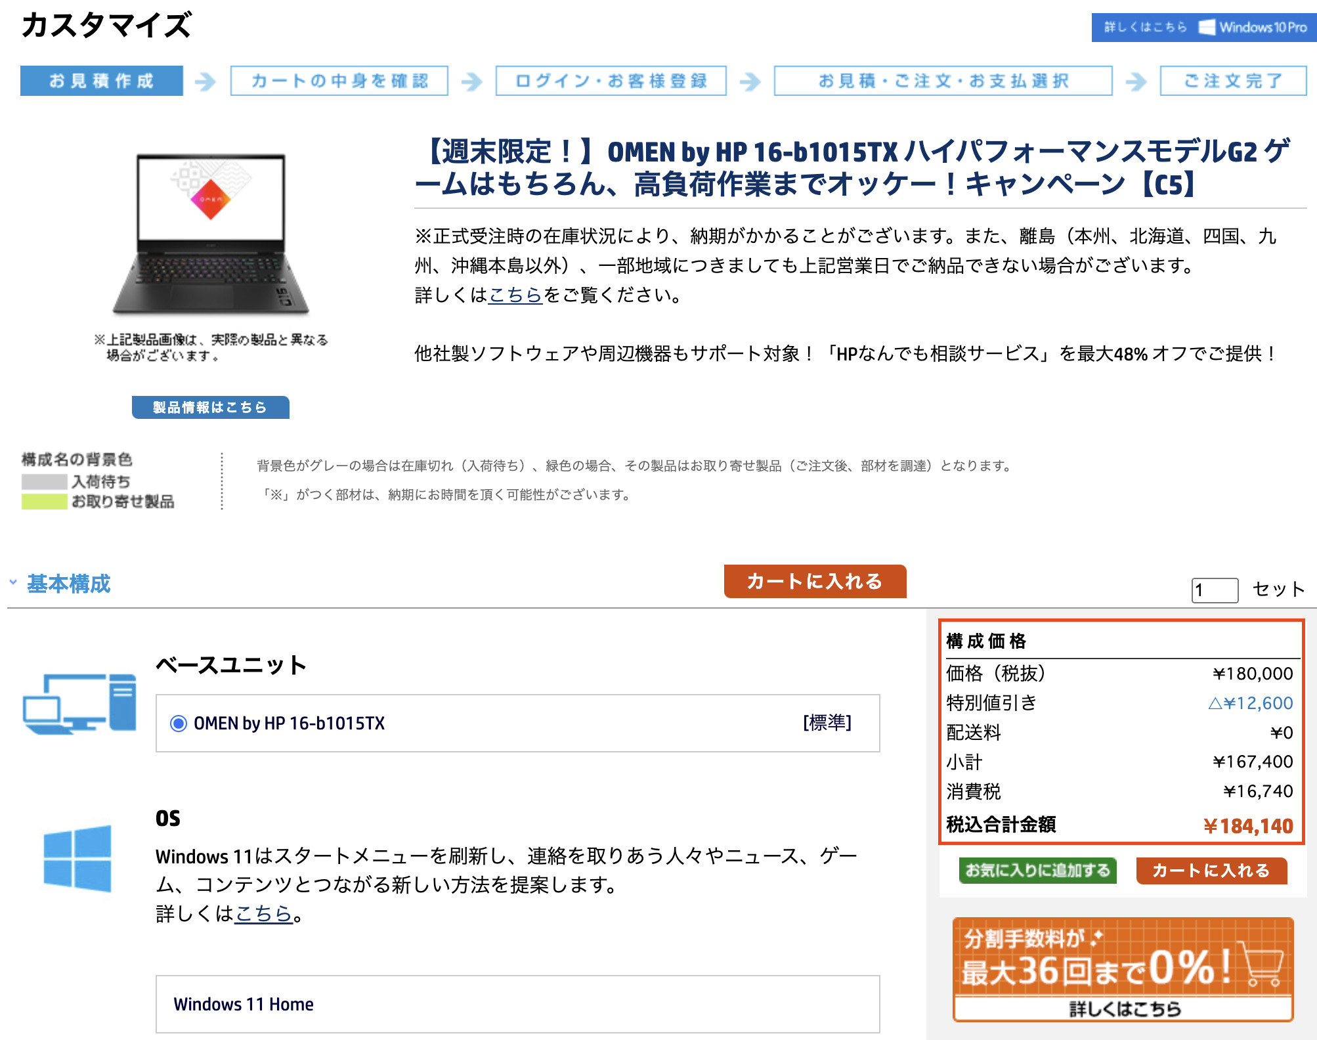
Task: Click the product title OMEN by HP 16-b1015TX heading
Action: pos(852,167)
